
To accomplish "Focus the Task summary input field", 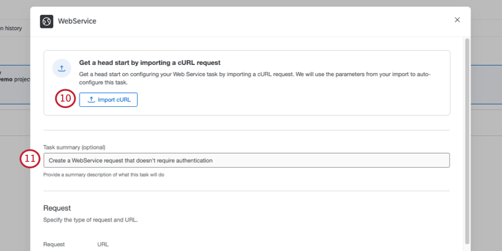I will pos(246,160).
